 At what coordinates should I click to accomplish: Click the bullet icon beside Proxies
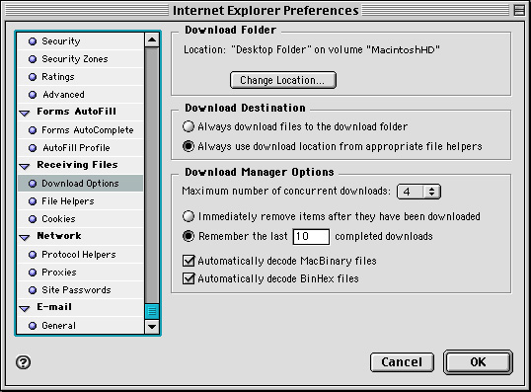click(33, 273)
